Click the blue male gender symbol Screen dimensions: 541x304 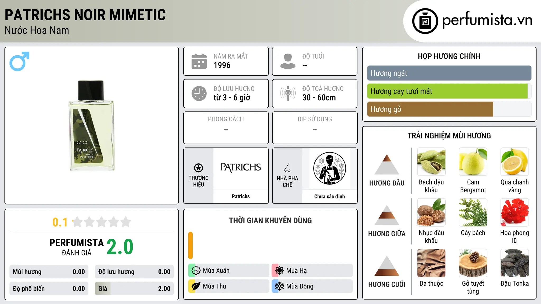tap(19, 61)
